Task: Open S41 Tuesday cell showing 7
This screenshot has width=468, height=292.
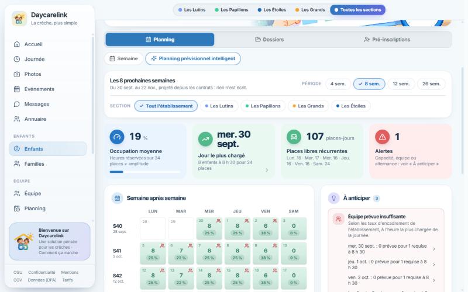Action: [x=181, y=253]
